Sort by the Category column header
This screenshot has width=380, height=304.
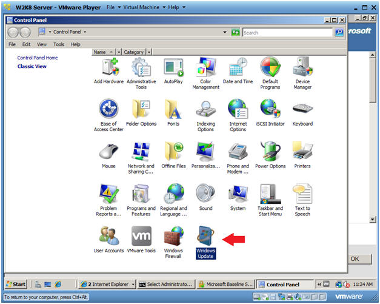(x=134, y=52)
